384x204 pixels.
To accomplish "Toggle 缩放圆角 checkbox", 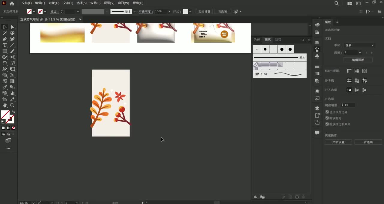I will (327, 118).
